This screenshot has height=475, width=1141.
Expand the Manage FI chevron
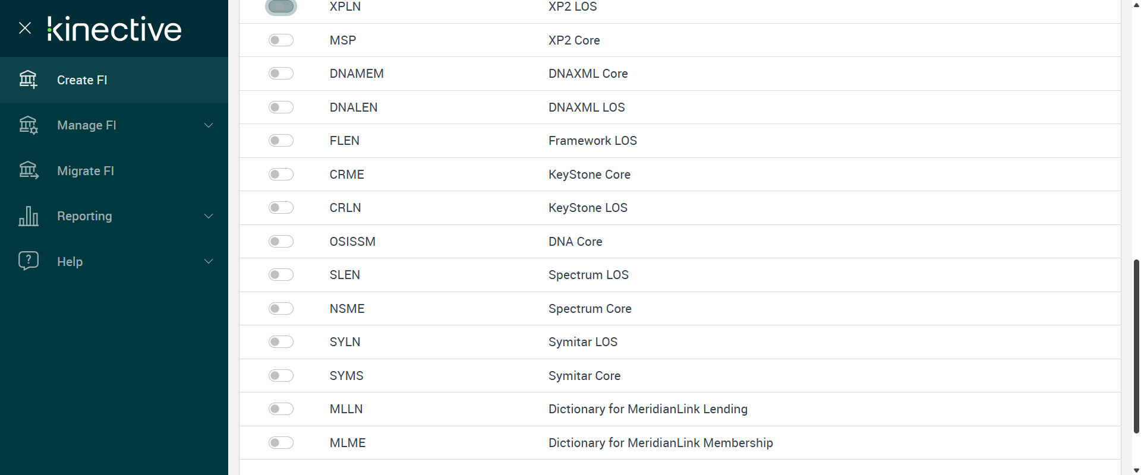coord(209,125)
